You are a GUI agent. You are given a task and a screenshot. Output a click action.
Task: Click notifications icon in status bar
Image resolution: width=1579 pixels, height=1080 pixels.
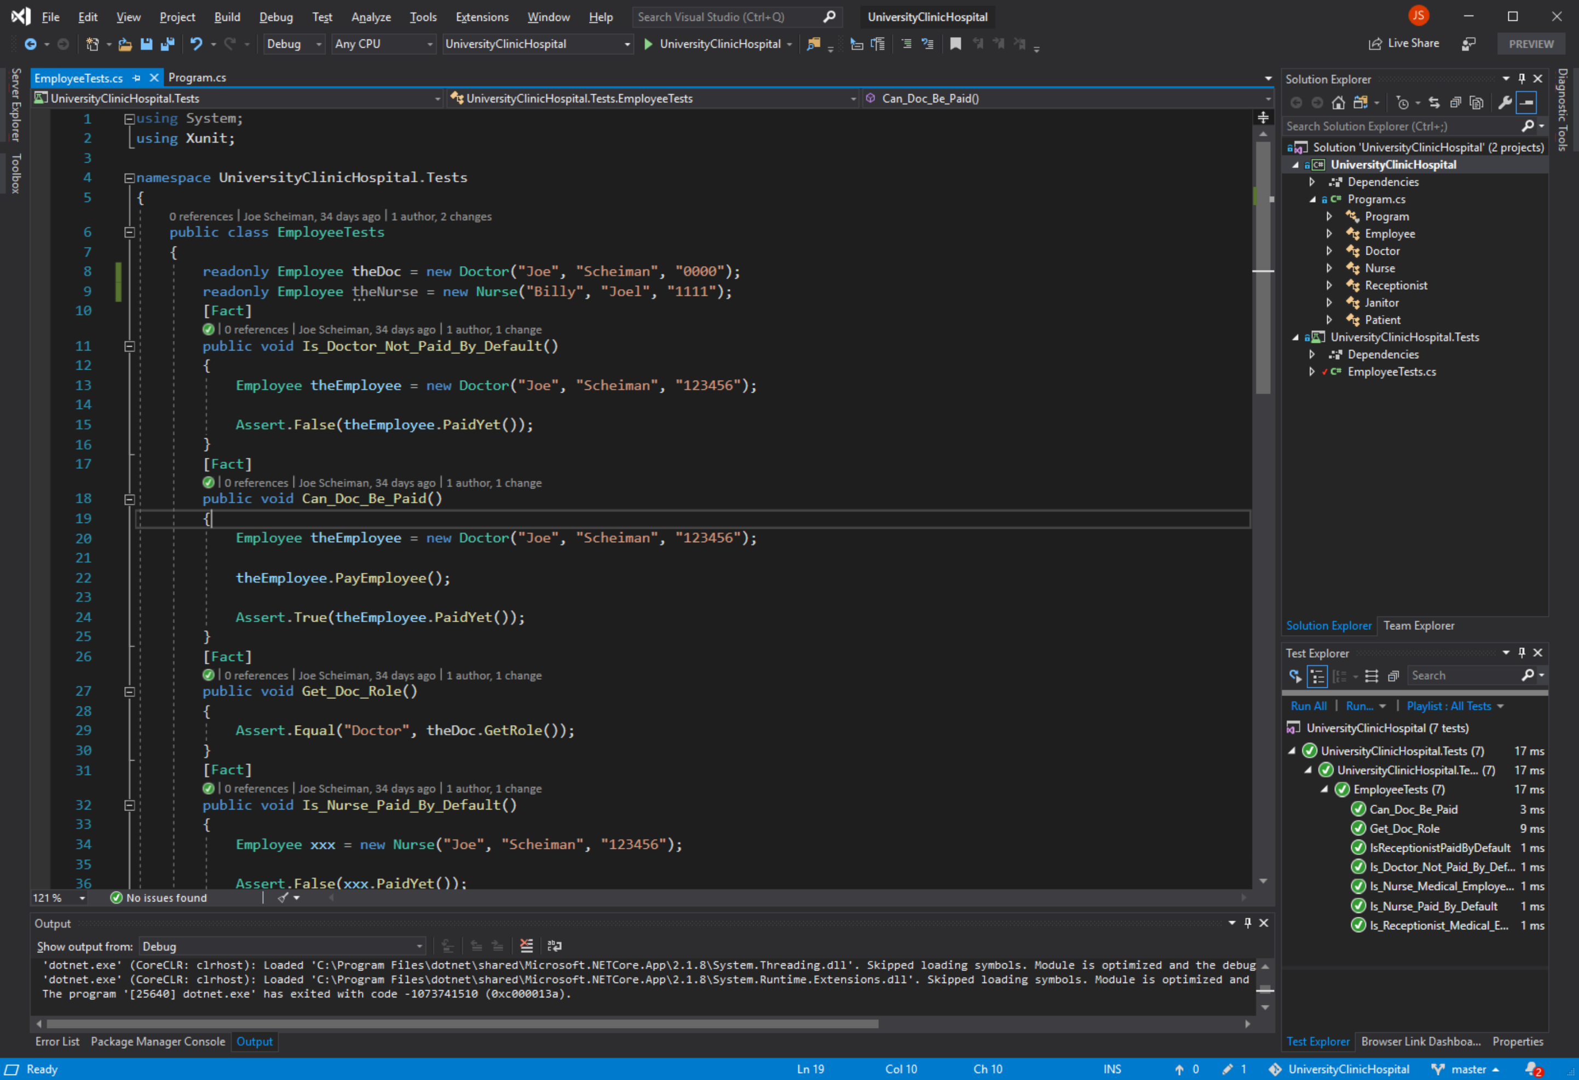[x=1534, y=1069]
